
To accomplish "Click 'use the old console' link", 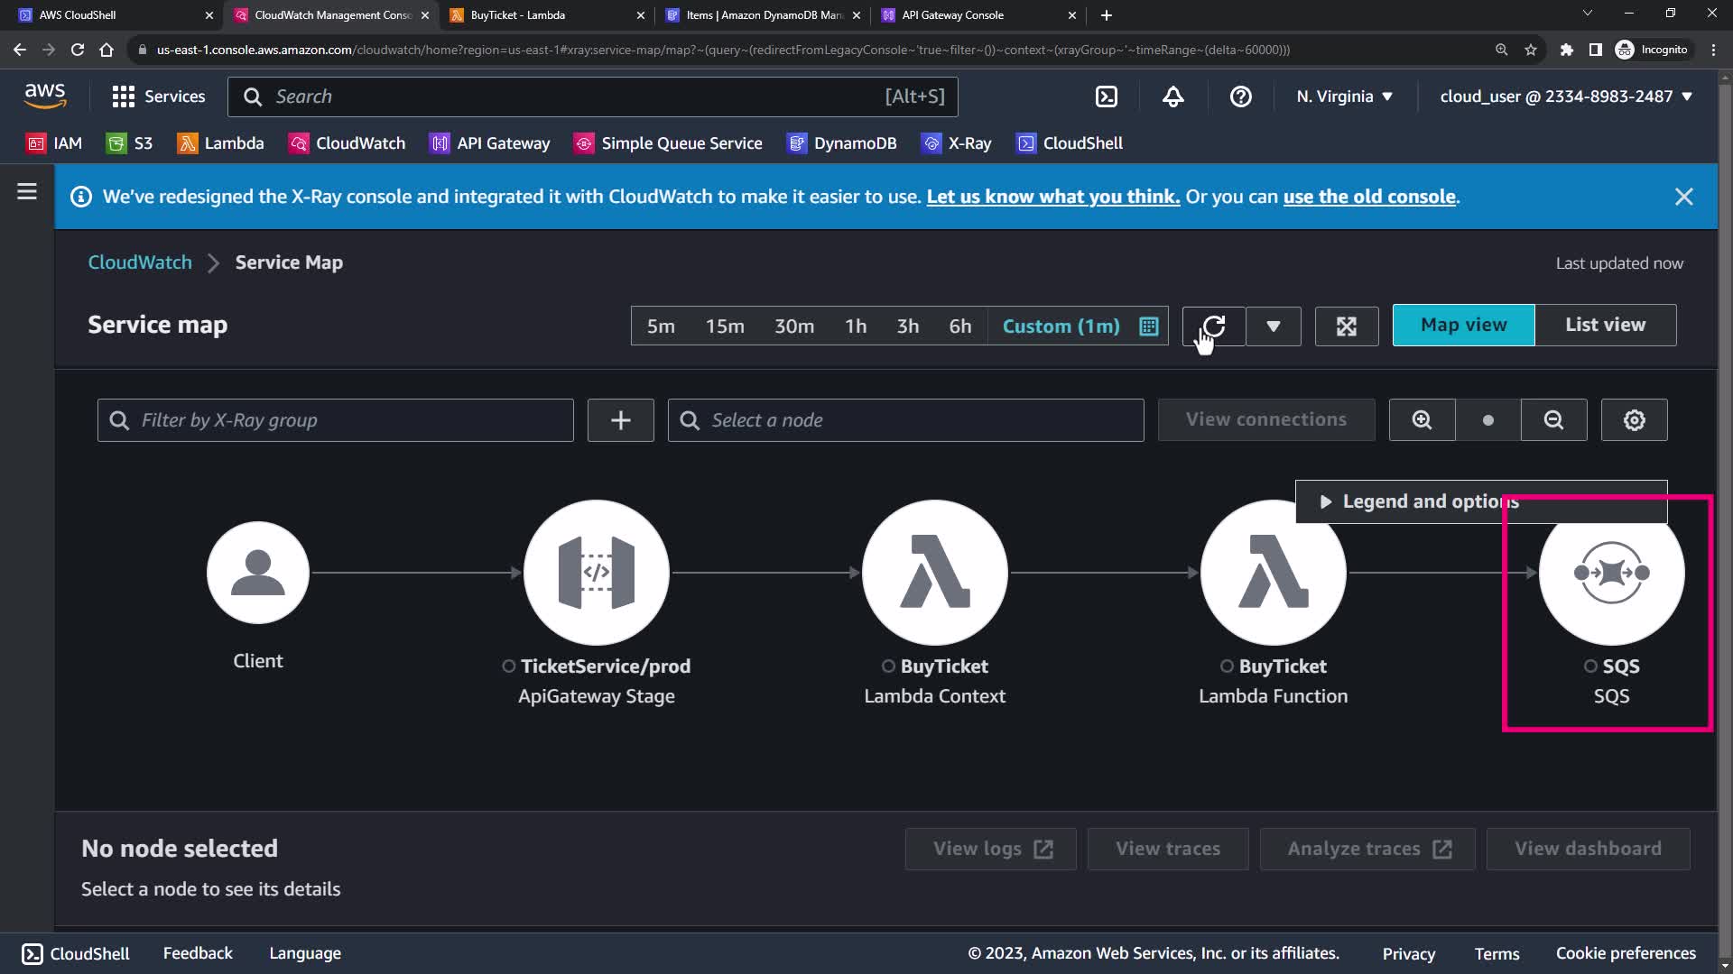I will coord(1369,197).
